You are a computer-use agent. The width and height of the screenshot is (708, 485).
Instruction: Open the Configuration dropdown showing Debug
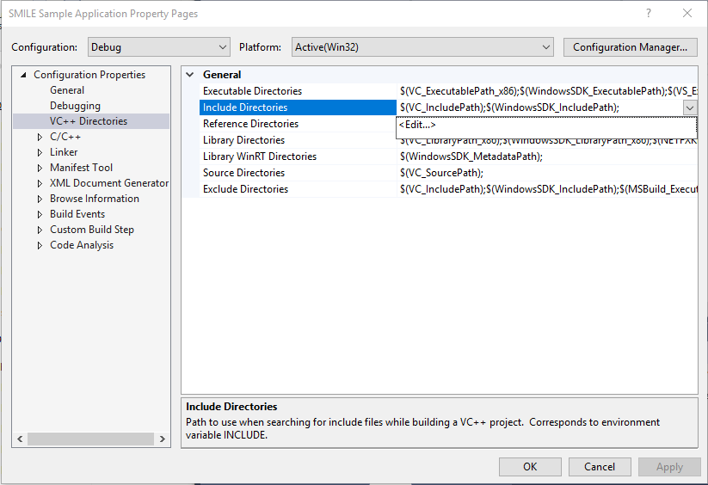pos(159,47)
